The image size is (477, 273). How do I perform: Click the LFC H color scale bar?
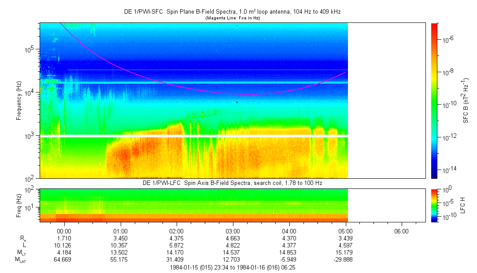434,205
